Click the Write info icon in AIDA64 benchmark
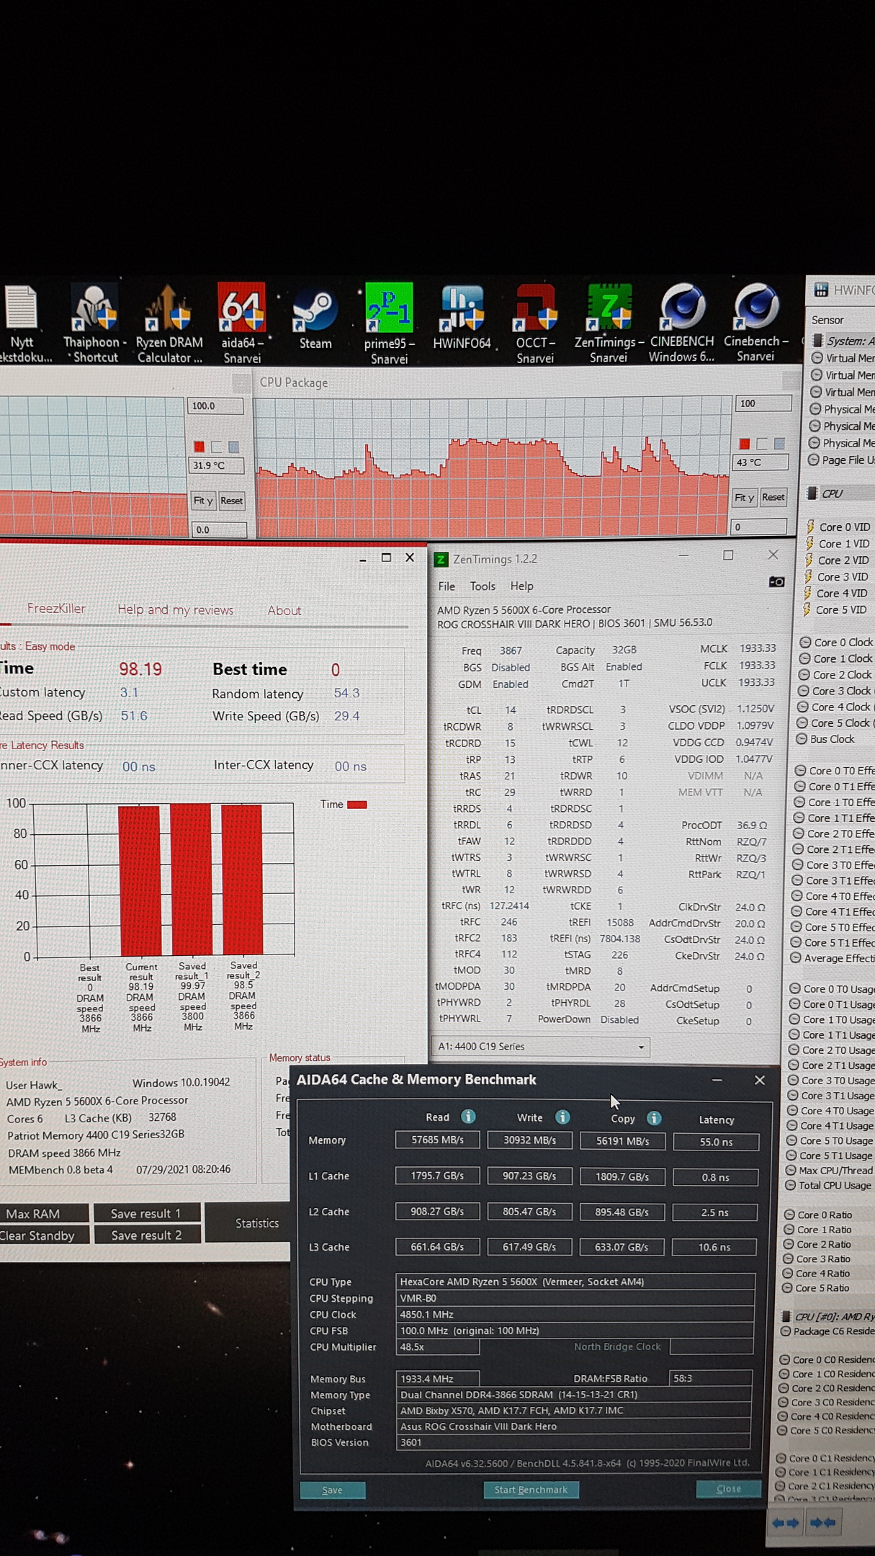Screen dimensions: 875x1556 (x=562, y=1117)
